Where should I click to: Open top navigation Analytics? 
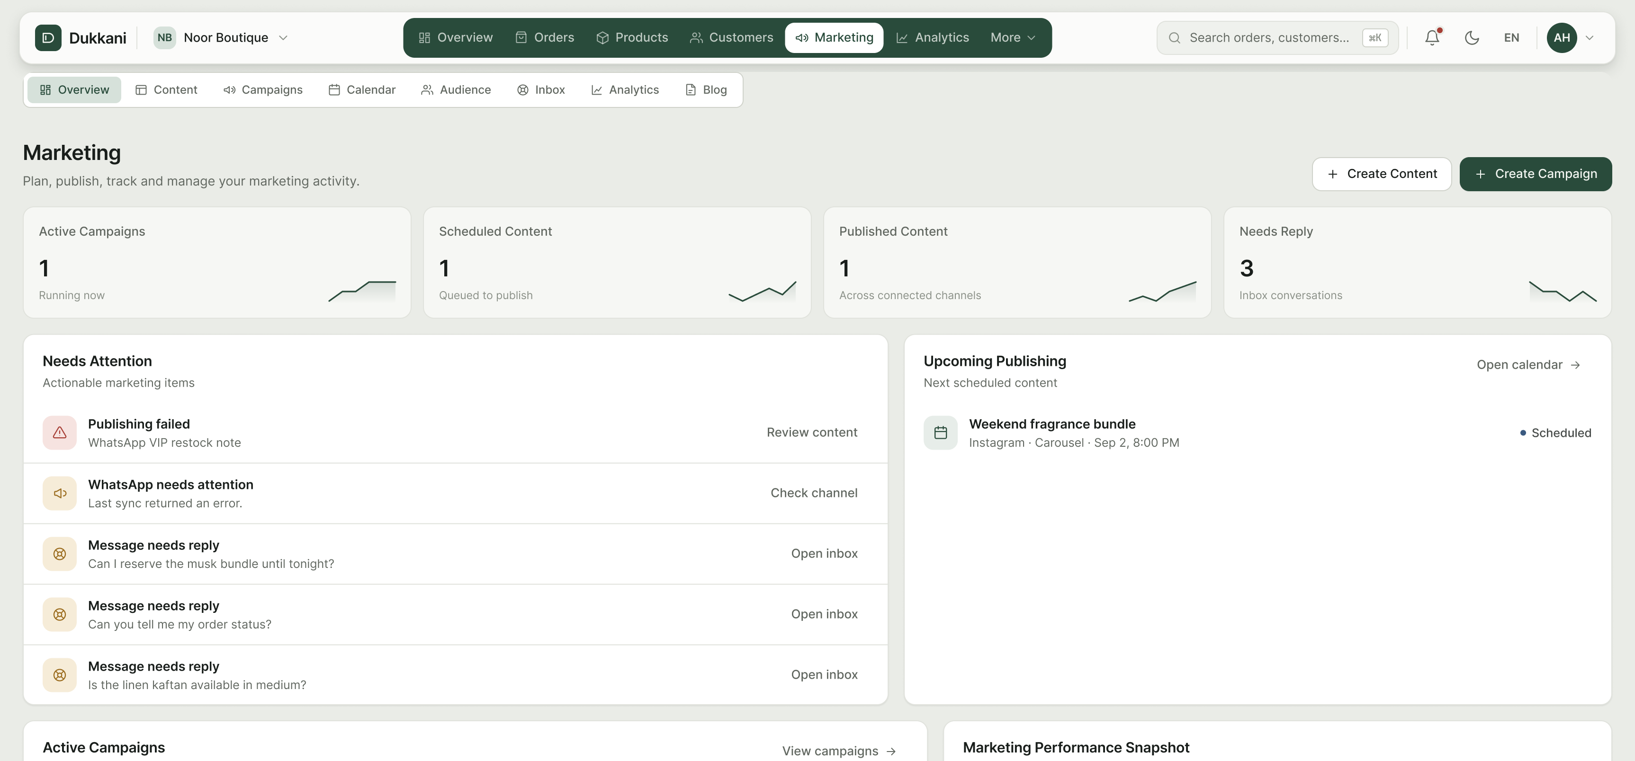[x=933, y=37]
